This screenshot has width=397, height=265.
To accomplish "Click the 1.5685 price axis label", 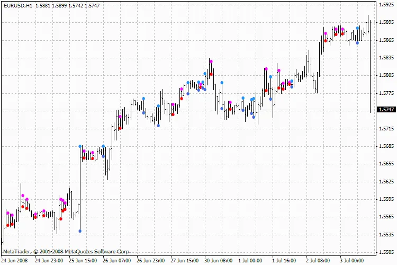I will pos(386,146).
